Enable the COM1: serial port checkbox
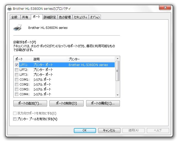Screen dimensions: 177x141 [x=16, y=79]
